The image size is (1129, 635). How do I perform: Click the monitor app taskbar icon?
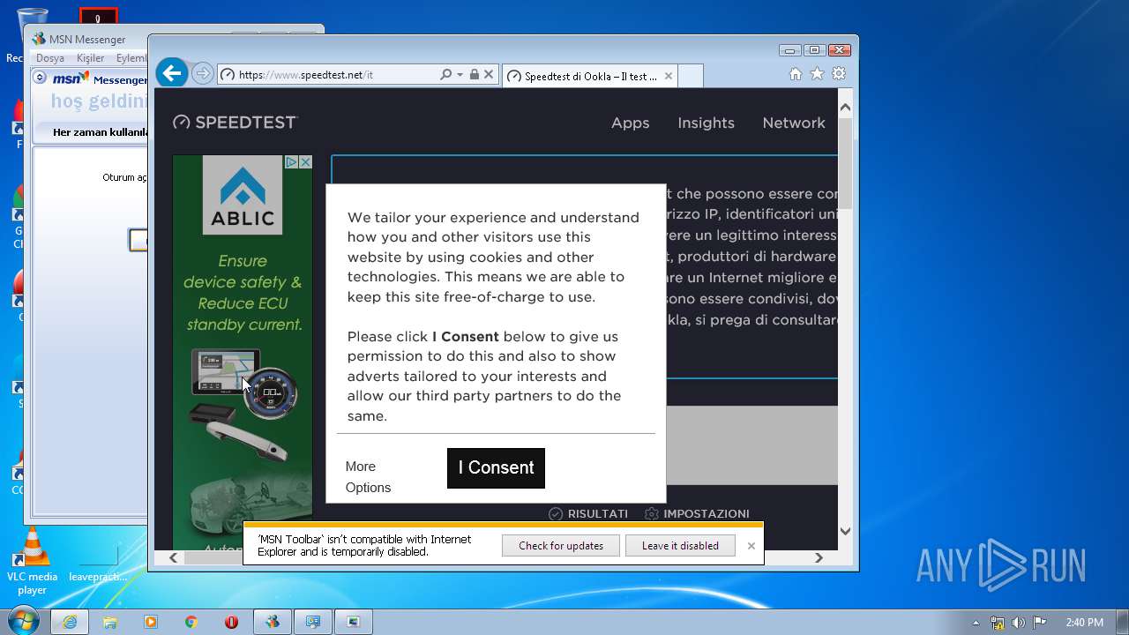(354, 622)
